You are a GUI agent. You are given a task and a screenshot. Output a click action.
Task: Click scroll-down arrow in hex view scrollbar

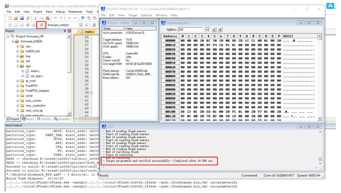[319, 119]
